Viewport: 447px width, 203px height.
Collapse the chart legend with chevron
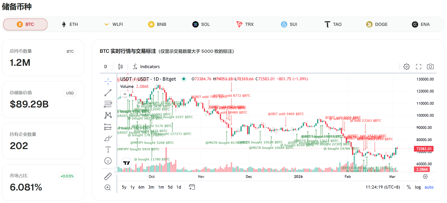[125, 94]
